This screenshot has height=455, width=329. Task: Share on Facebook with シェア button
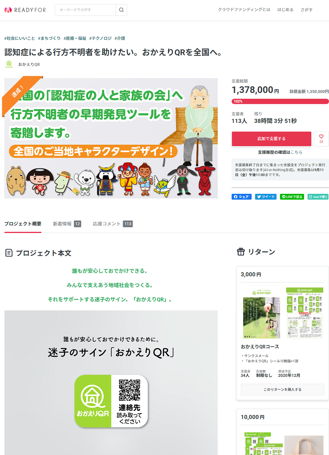241,197
